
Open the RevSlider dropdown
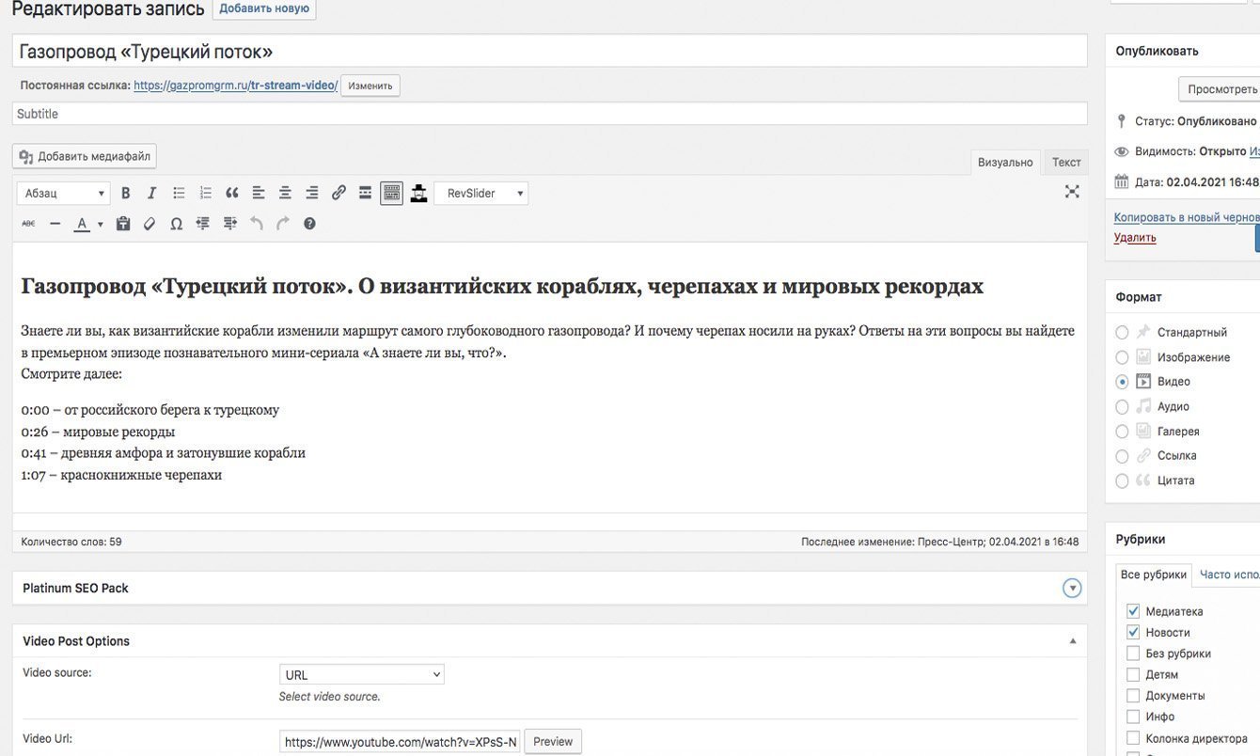[x=480, y=194]
